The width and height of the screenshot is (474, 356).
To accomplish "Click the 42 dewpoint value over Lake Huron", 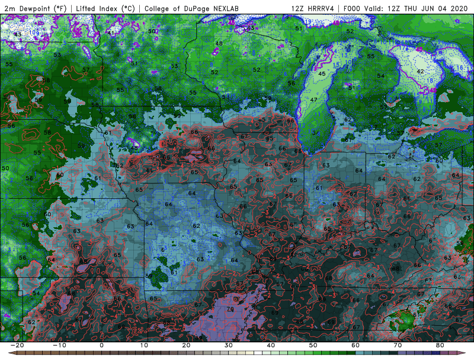I will tap(420, 71).
